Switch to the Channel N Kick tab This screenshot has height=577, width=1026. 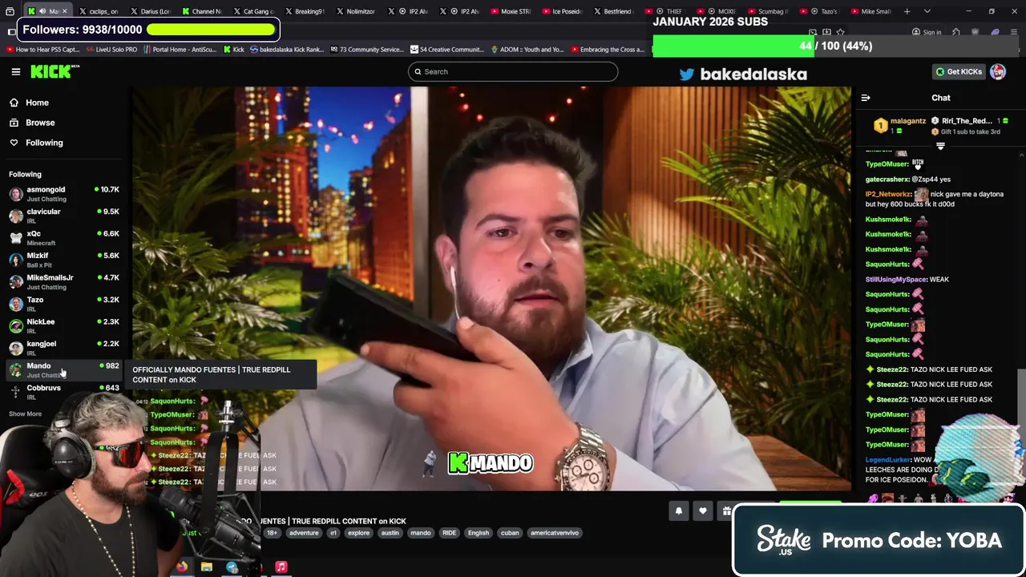coord(201,11)
